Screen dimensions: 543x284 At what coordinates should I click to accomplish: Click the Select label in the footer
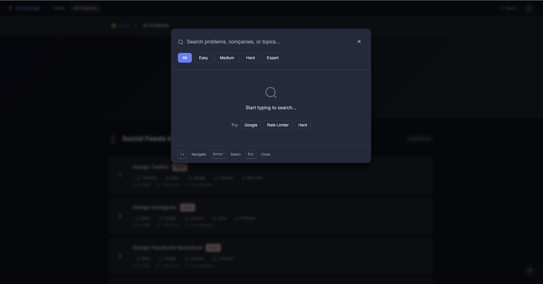(236, 154)
